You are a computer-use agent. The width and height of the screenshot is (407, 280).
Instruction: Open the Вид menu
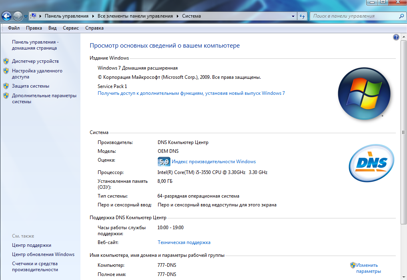[x=52, y=28]
